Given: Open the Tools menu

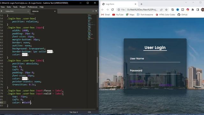Looking at the screenshot, I should 15,7.
